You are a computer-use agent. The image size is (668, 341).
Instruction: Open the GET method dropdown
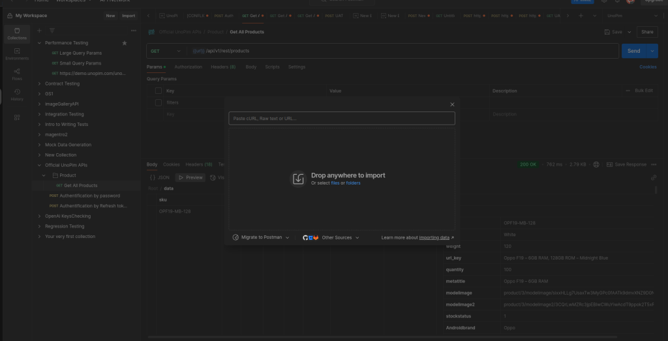[x=166, y=51]
